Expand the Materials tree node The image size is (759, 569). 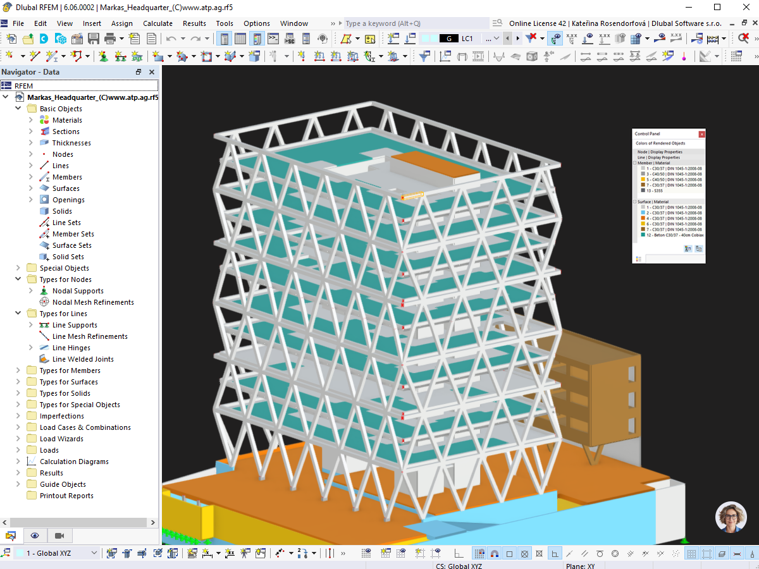tap(30, 120)
